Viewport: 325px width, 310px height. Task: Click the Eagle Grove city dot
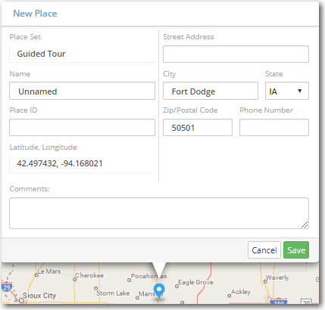coord(177,286)
